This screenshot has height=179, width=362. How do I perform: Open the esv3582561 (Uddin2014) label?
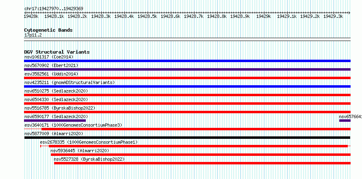pyautogui.click(x=51, y=74)
